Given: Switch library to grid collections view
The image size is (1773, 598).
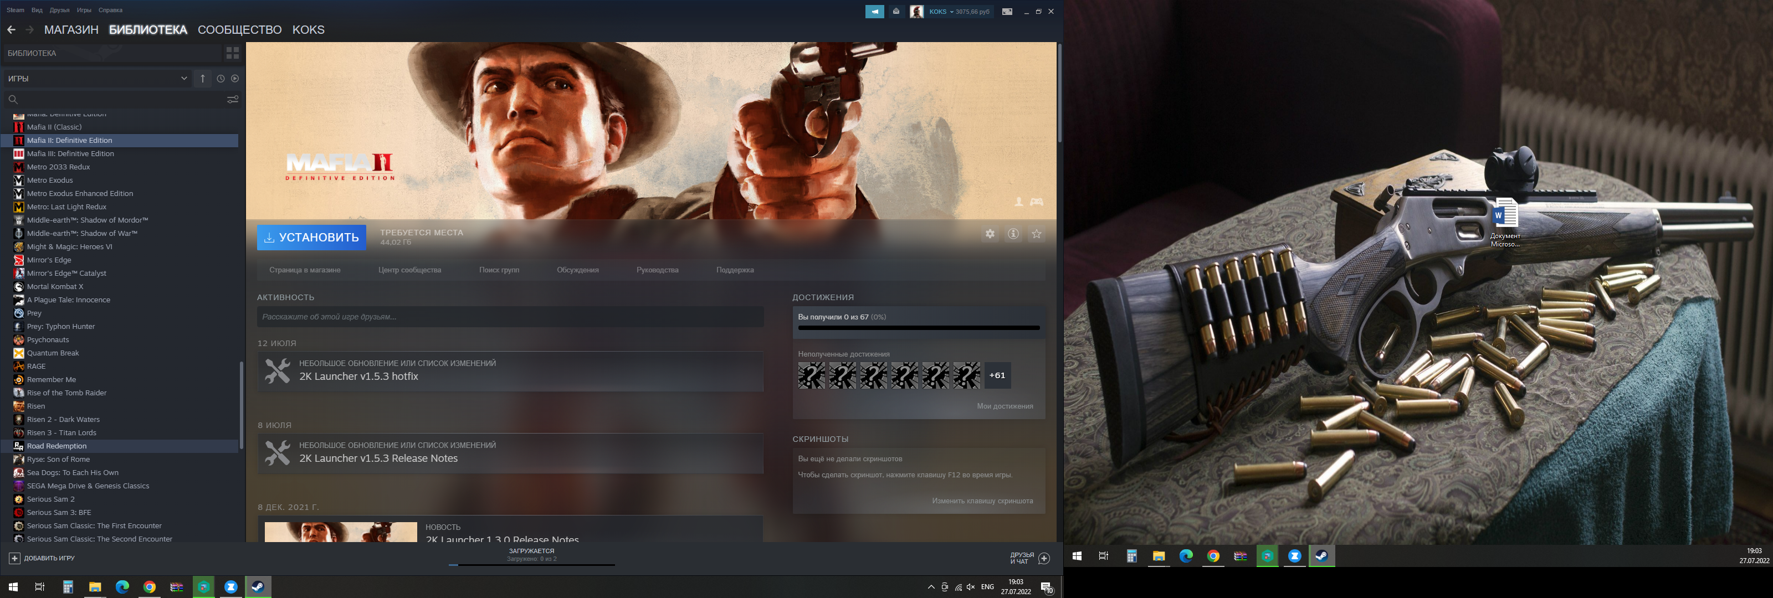Looking at the screenshot, I should 233,53.
